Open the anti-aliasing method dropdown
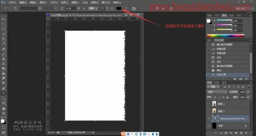256x136 pixels. click(93, 8)
